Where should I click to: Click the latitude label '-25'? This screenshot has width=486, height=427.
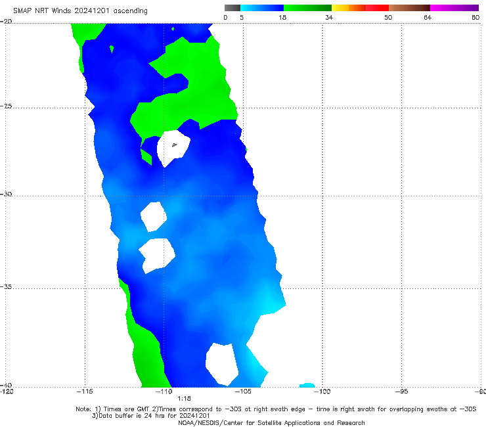coord(6,106)
